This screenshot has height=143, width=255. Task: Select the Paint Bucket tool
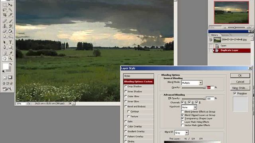[10, 31]
